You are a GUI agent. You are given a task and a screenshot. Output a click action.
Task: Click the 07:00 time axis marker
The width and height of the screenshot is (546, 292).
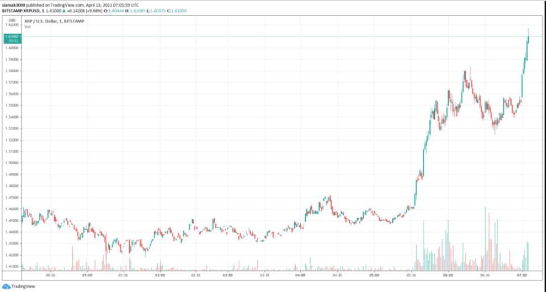(x=522, y=276)
